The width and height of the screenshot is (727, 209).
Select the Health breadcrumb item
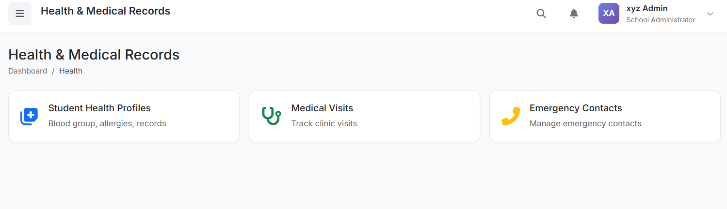click(71, 71)
